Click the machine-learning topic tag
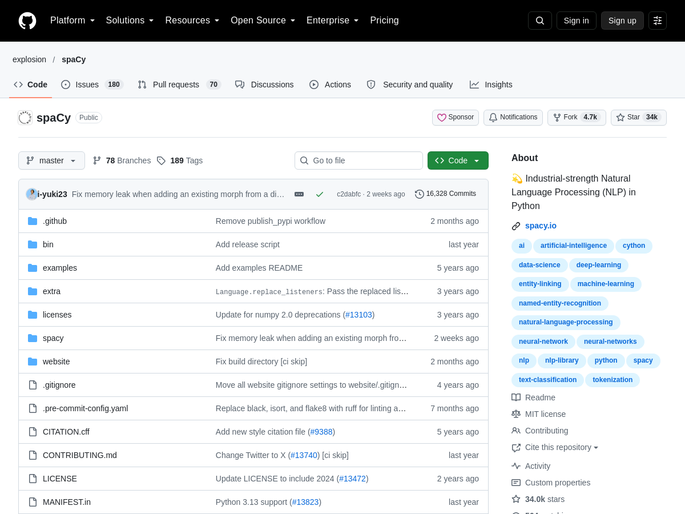 point(606,284)
